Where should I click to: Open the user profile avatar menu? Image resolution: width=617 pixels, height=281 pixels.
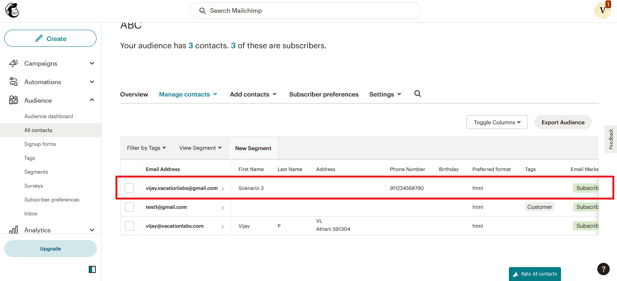602,10
